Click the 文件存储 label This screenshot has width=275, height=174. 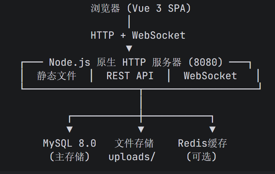click(x=134, y=143)
